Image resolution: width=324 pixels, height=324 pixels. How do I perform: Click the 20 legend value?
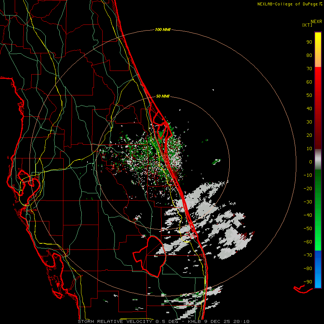tap(309, 135)
